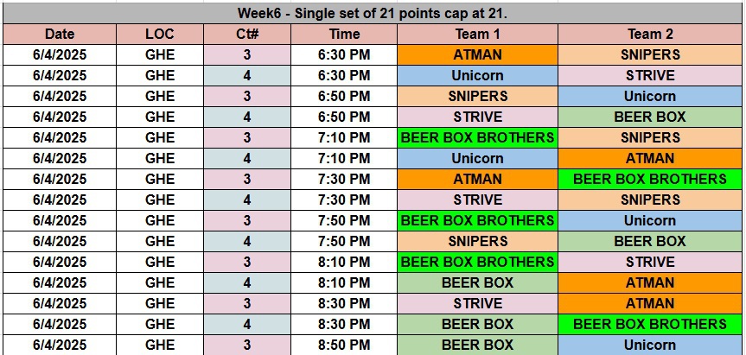
Task: Click ATMAN in the first match row
Action: (x=477, y=54)
